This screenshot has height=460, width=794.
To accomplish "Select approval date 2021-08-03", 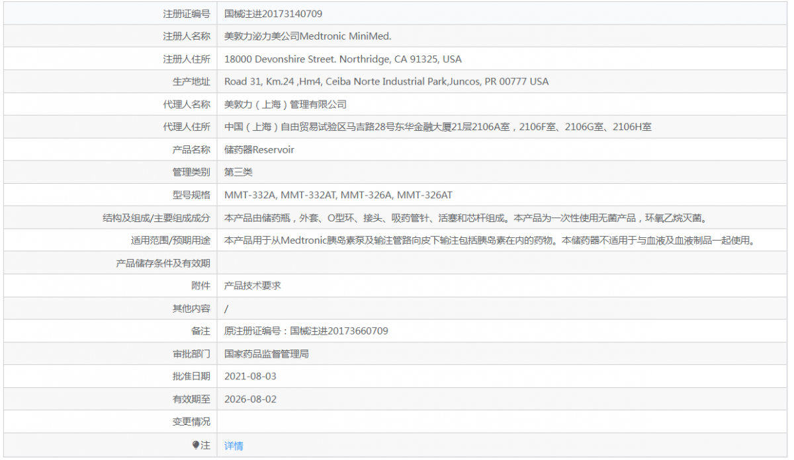I will (x=250, y=376).
